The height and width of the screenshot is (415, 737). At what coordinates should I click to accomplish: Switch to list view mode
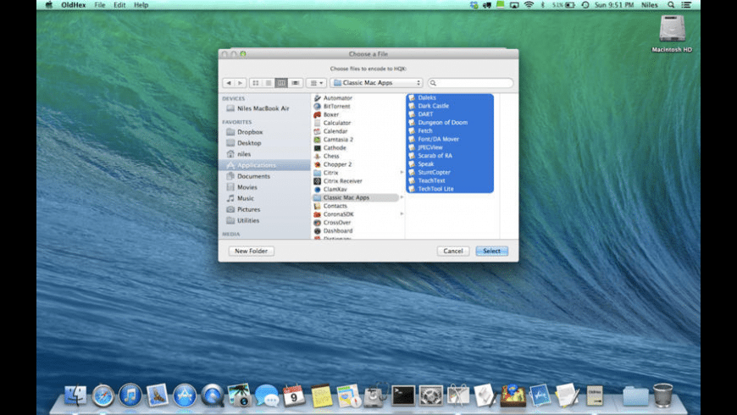269,83
